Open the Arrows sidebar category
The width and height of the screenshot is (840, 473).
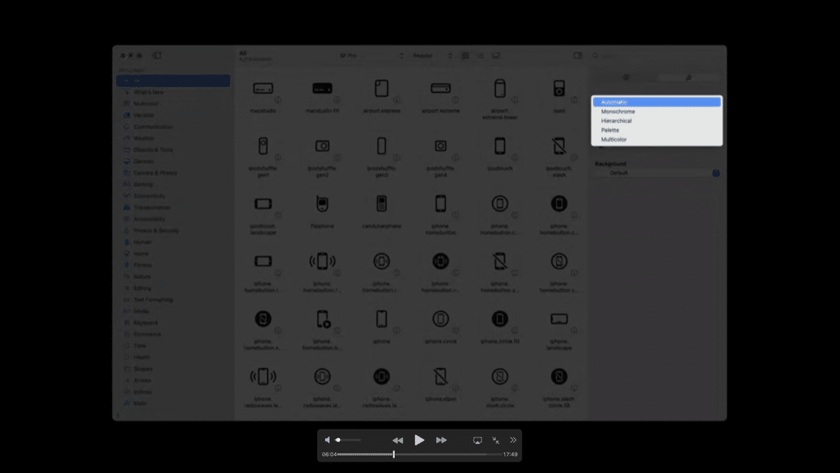pyautogui.click(x=173, y=380)
